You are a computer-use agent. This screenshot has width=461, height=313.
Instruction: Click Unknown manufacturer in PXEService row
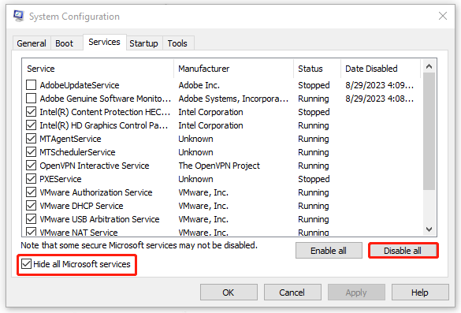click(195, 179)
